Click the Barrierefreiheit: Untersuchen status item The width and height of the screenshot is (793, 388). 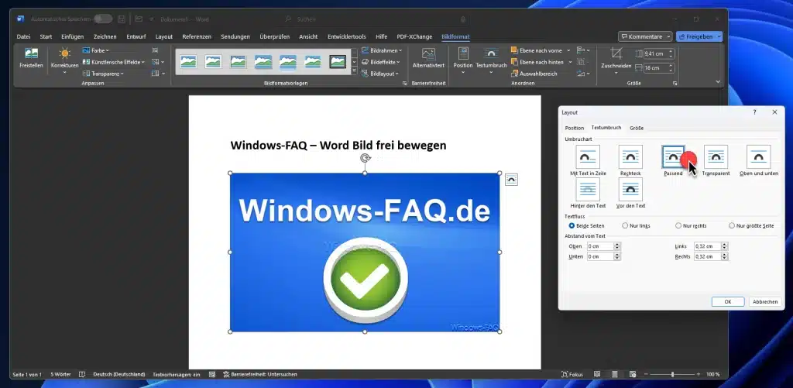click(x=260, y=374)
